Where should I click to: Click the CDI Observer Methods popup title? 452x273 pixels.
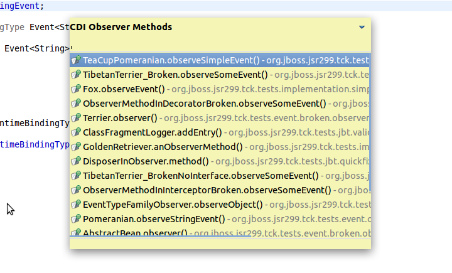pyautogui.click(x=121, y=28)
